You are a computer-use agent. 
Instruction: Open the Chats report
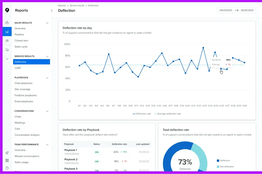18,117
